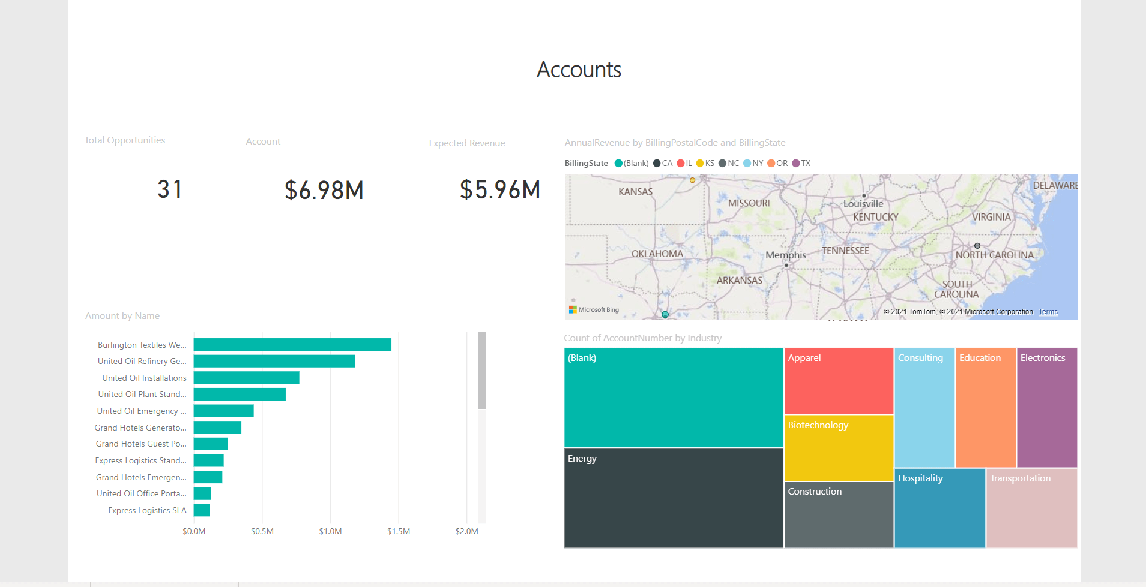
Task: Click the North Carolina data point on map
Action: click(x=977, y=246)
